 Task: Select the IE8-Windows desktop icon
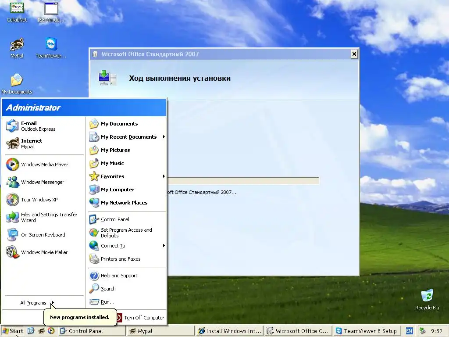(x=51, y=12)
